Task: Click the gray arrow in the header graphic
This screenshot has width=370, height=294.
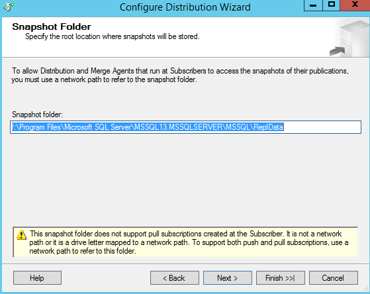Action: 337,51
